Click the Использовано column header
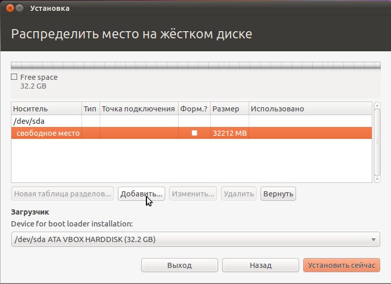Viewport: 391px width, 284px height. point(310,109)
